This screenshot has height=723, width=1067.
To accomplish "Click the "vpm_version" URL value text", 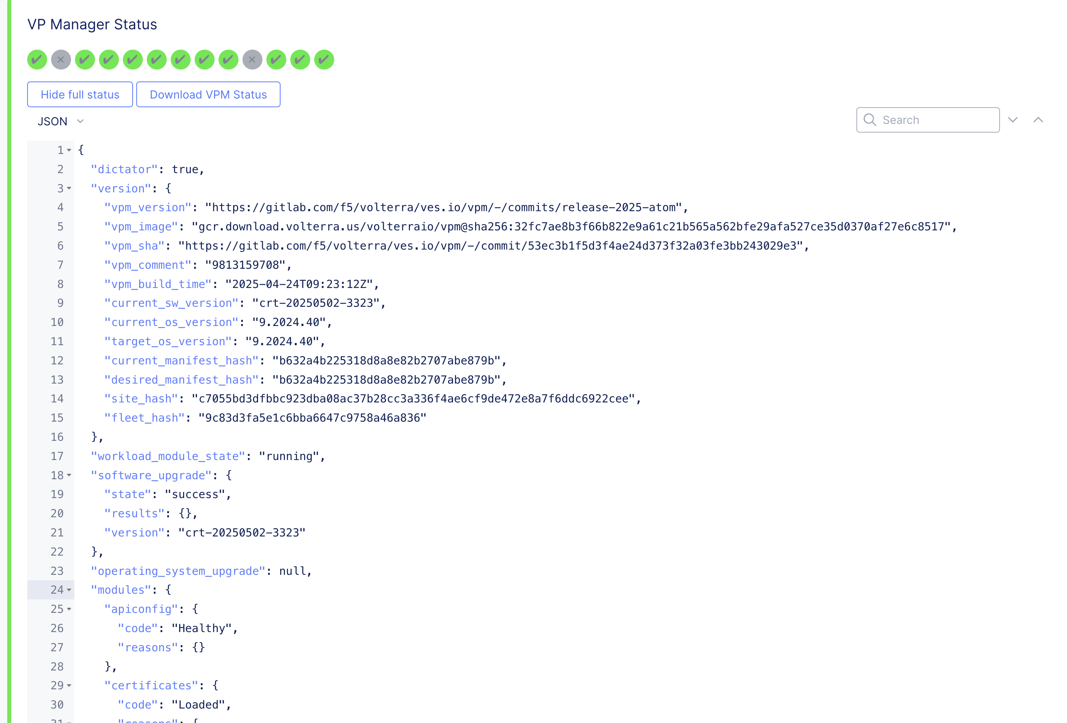I will pyautogui.click(x=443, y=208).
